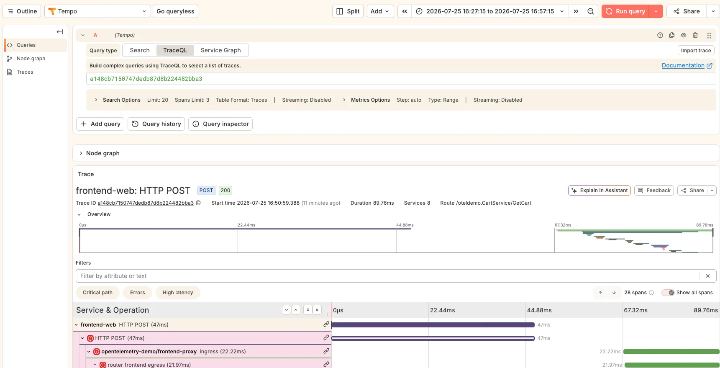This screenshot has height=368, width=720.
Task: Show info tooltip next to 28 spans
Action: point(651,293)
